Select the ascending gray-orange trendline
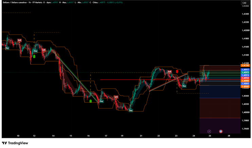 [168, 82]
